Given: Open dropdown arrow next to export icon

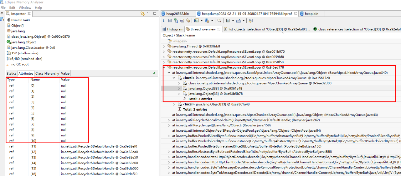Looking at the screenshot, I should pos(243,21).
